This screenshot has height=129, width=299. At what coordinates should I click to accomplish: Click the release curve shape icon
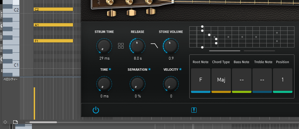pos(154,45)
